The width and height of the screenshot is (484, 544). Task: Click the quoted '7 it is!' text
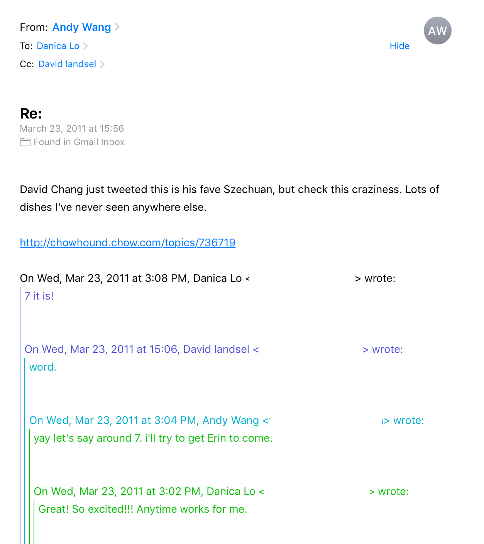39,296
